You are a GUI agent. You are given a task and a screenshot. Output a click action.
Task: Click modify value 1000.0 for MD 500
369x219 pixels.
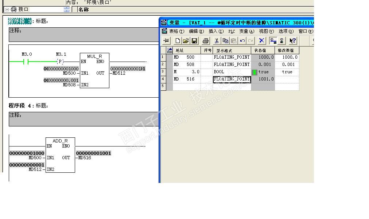[x=287, y=57]
